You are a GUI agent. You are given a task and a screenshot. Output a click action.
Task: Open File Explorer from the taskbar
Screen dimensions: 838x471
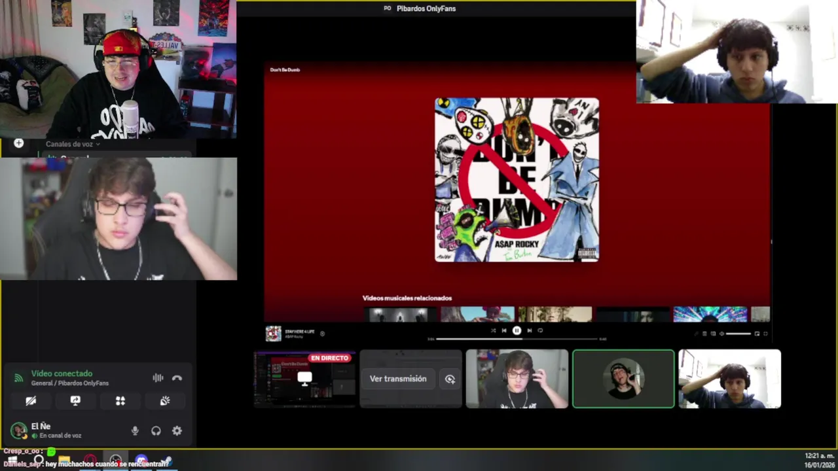tap(64, 460)
